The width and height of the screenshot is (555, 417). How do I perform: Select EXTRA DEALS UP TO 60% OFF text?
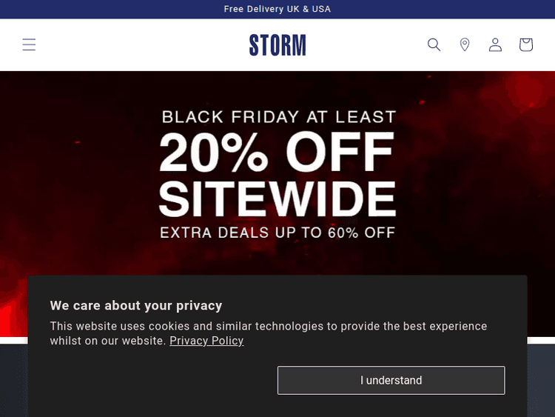pos(277,233)
